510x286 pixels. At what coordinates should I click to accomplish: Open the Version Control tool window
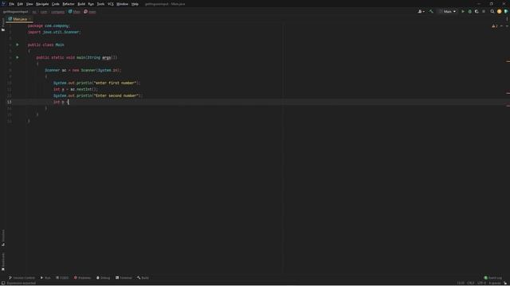coord(22,278)
